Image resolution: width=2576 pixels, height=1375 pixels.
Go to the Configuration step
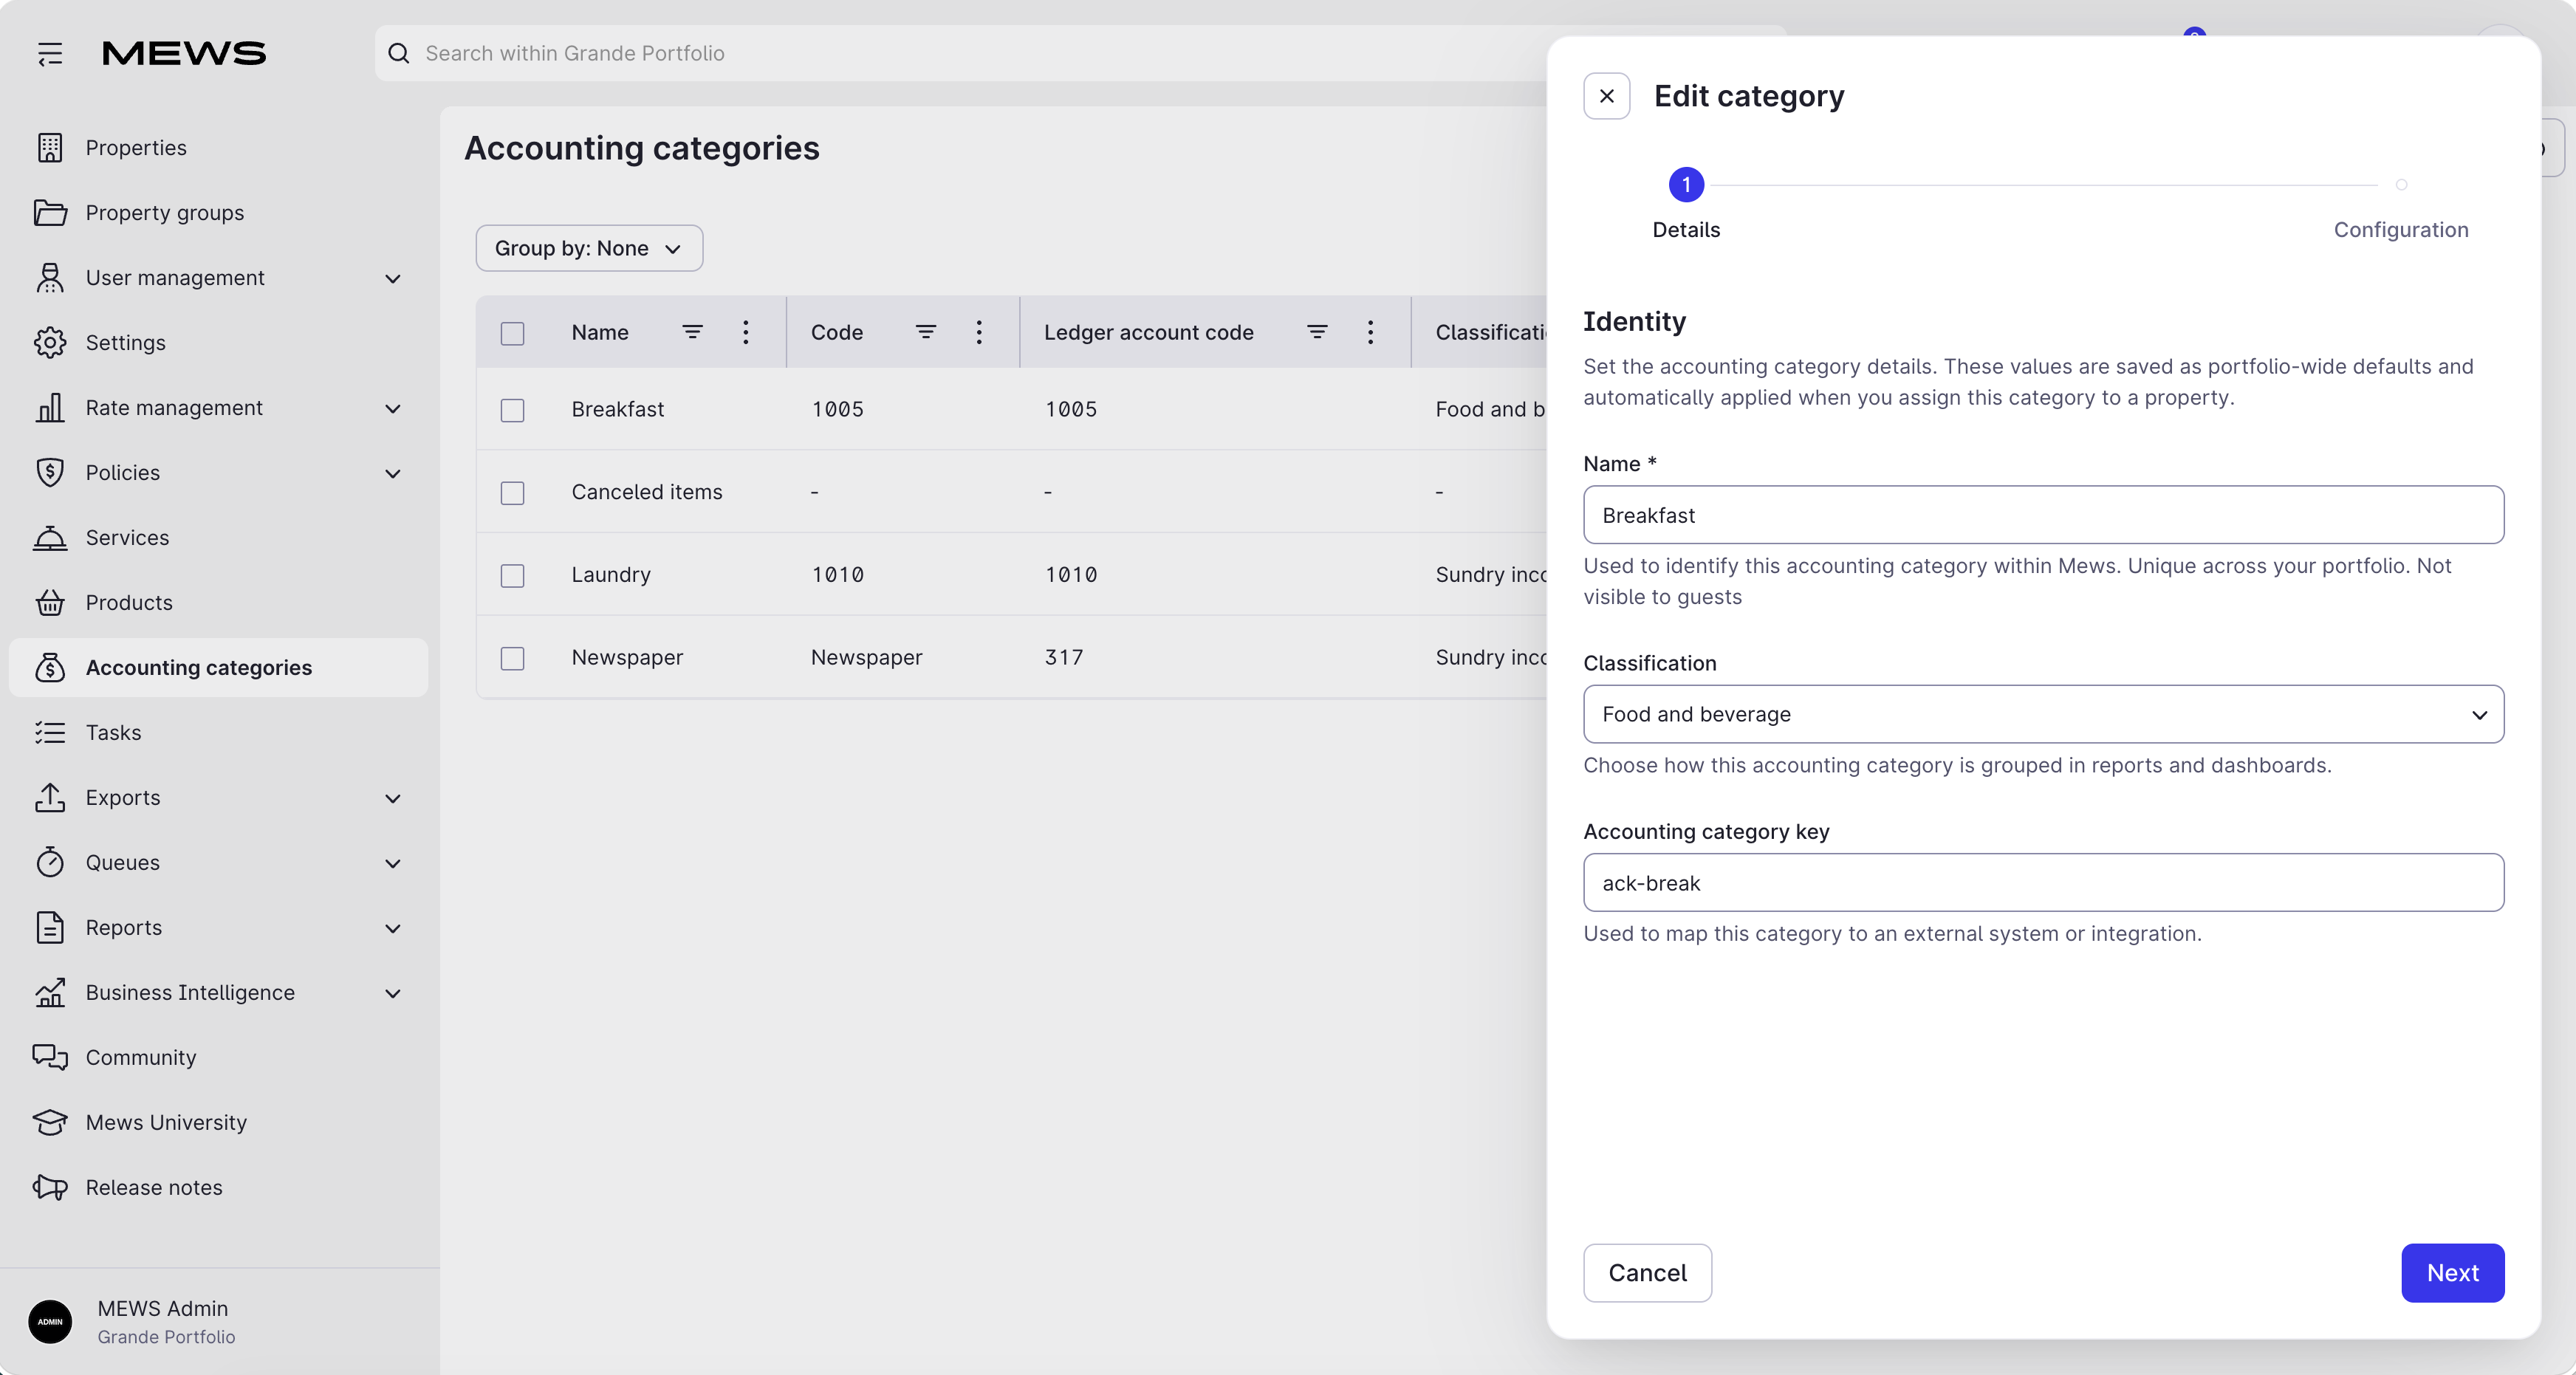point(2401,230)
